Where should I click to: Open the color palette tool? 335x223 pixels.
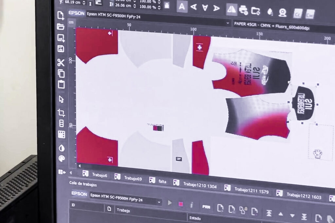[x=62, y=159]
